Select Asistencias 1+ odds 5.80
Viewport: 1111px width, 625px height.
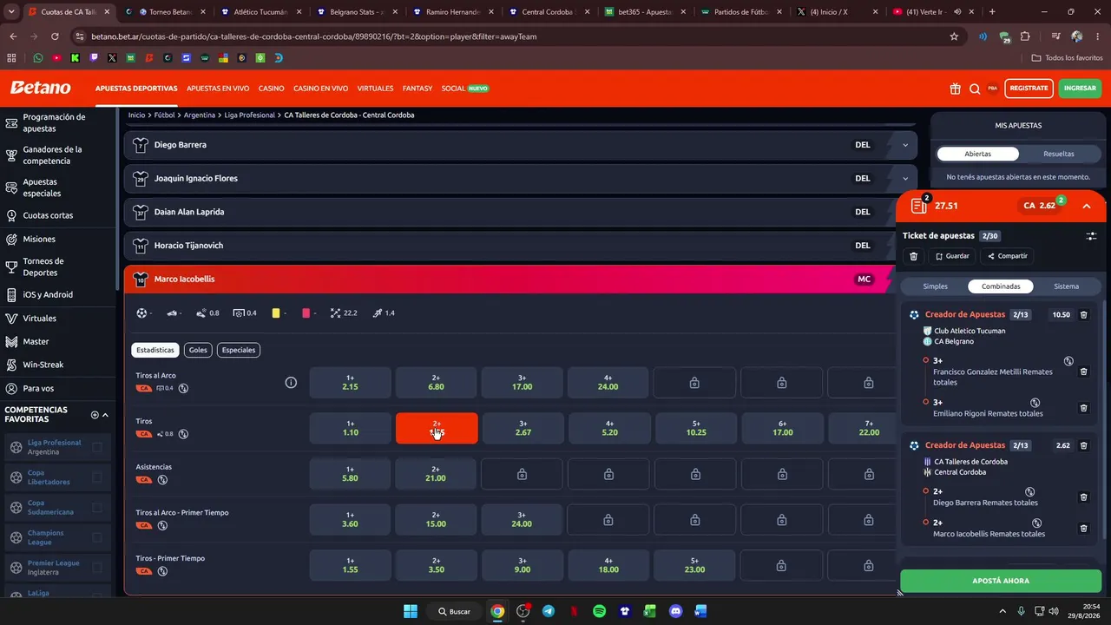coord(350,474)
